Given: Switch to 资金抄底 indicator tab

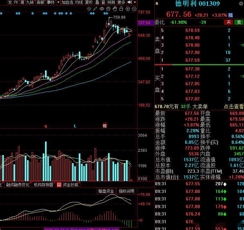Looking at the screenshot, I should click(70, 185).
